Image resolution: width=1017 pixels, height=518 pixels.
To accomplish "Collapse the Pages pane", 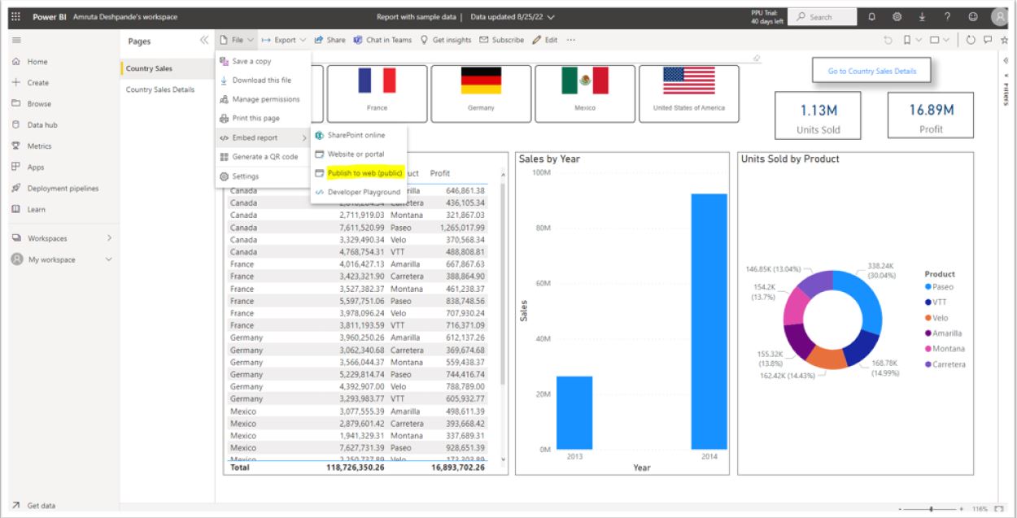I will [x=203, y=40].
